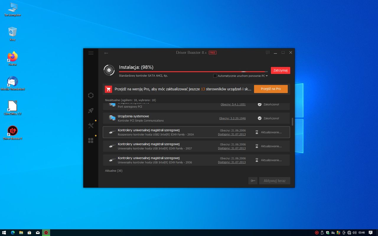Click the red installation progress bar
Image resolution: width=378 pixels, height=236 pixels.
pyautogui.click(x=193, y=72)
